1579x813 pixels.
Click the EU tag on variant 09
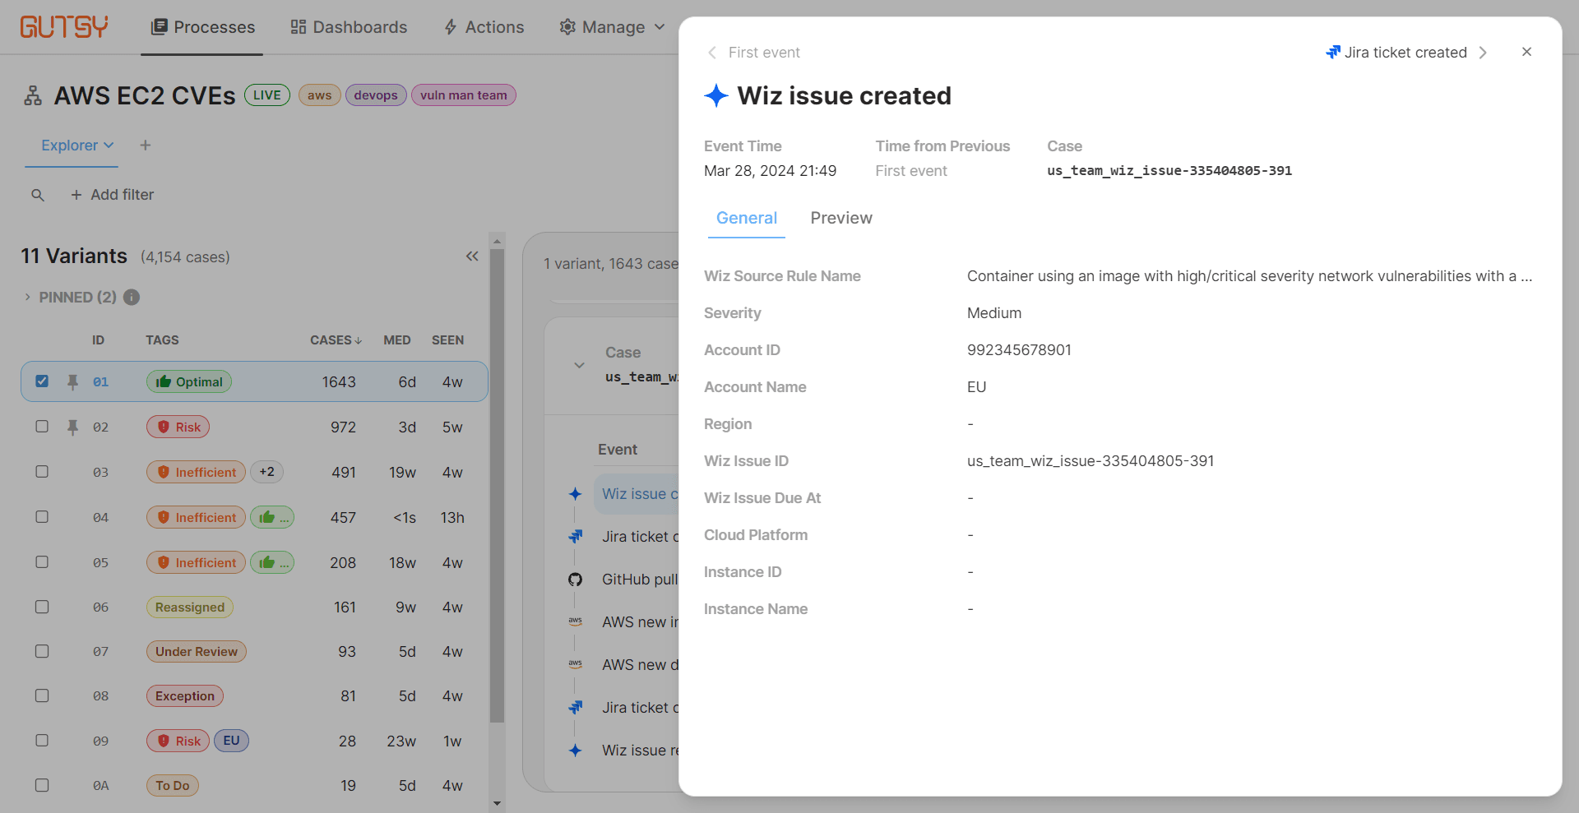point(232,741)
